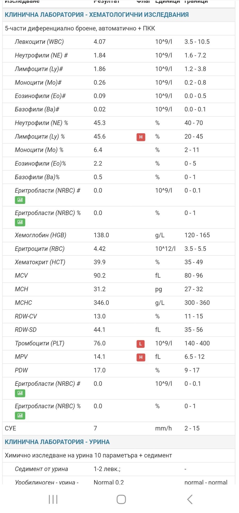
Task: Tap the MCHC test name
Action: click(x=23, y=303)
